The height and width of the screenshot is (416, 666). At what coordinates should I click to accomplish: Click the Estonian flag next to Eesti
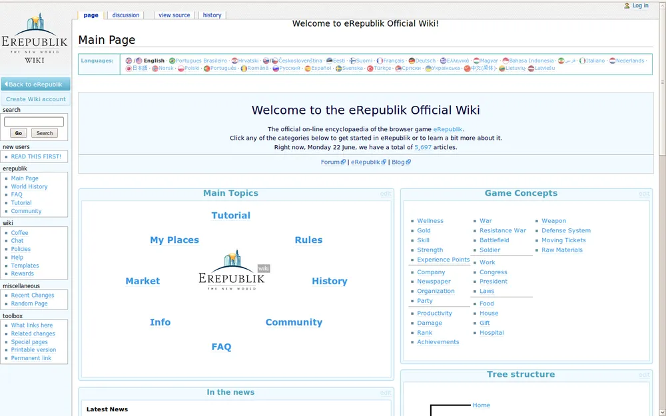[329, 61]
